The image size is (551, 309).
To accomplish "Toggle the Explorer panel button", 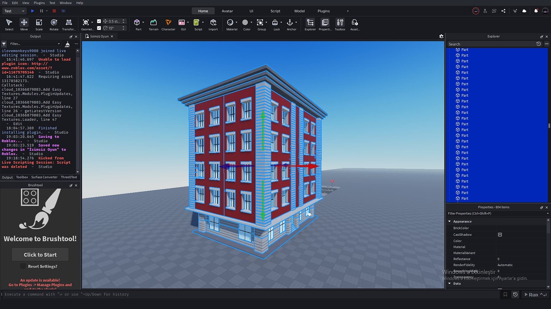I will pyautogui.click(x=310, y=25).
